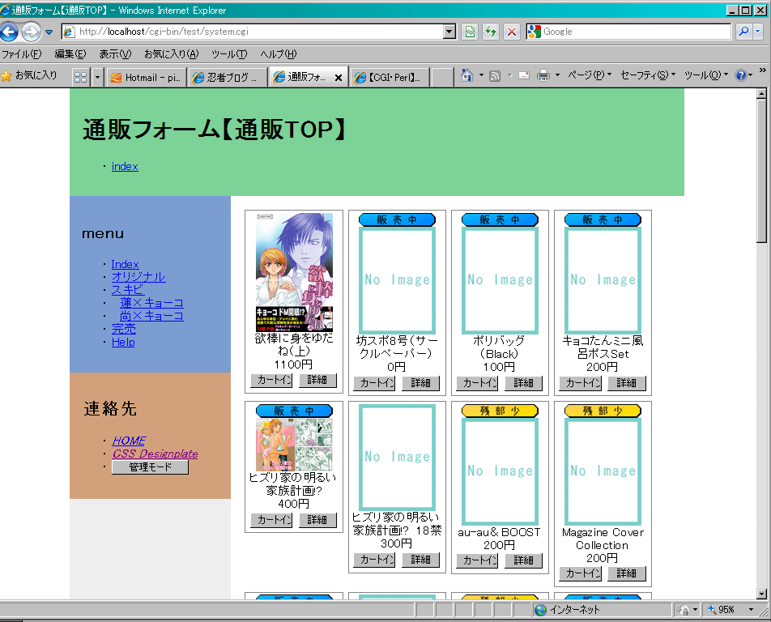The image size is (771, 622).
Task: Open the ページ(P) toolbar menu
Action: [590, 75]
